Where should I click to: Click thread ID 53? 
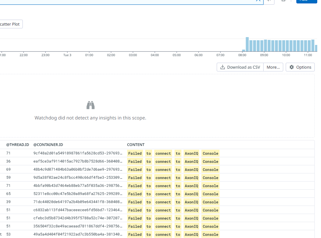tap(8, 234)
